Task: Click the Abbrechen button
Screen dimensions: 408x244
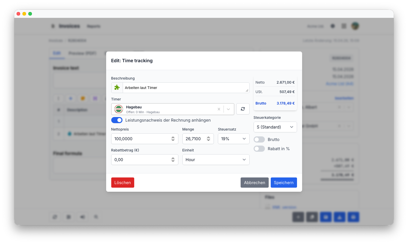Action: pyautogui.click(x=255, y=183)
